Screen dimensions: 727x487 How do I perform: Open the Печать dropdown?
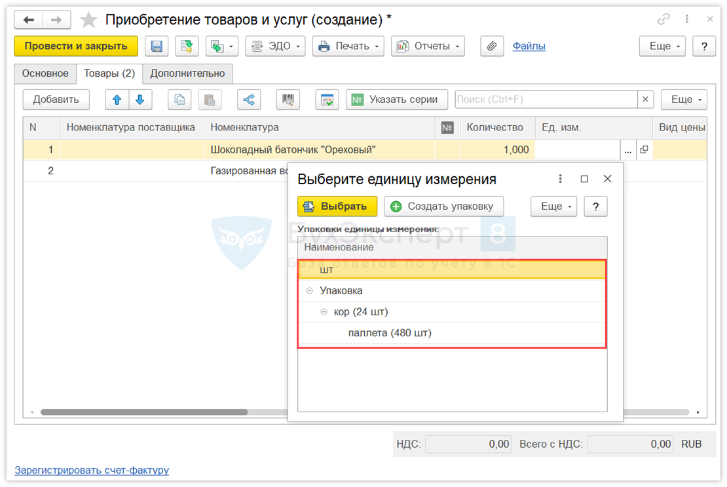(x=348, y=46)
